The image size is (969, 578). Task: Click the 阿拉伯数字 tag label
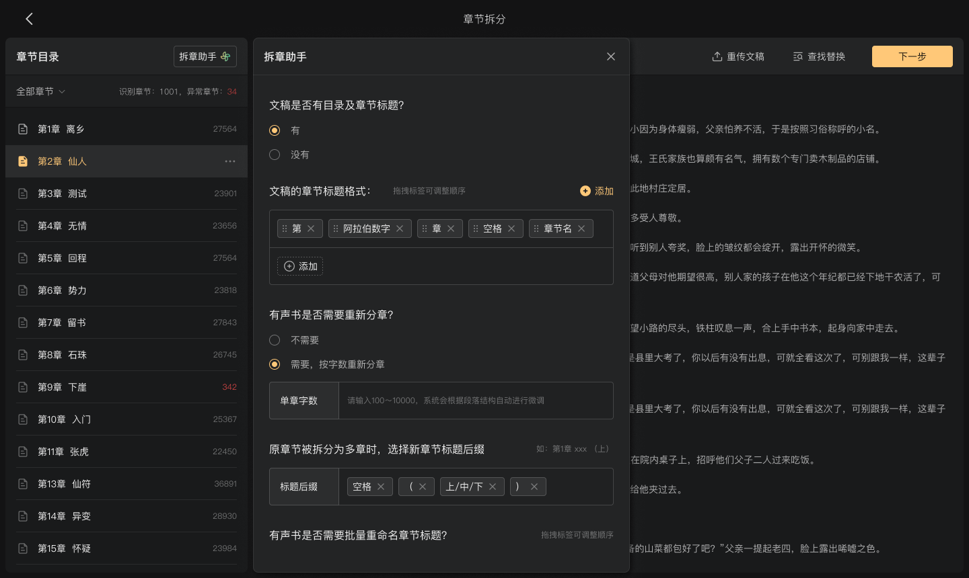point(367,229)
